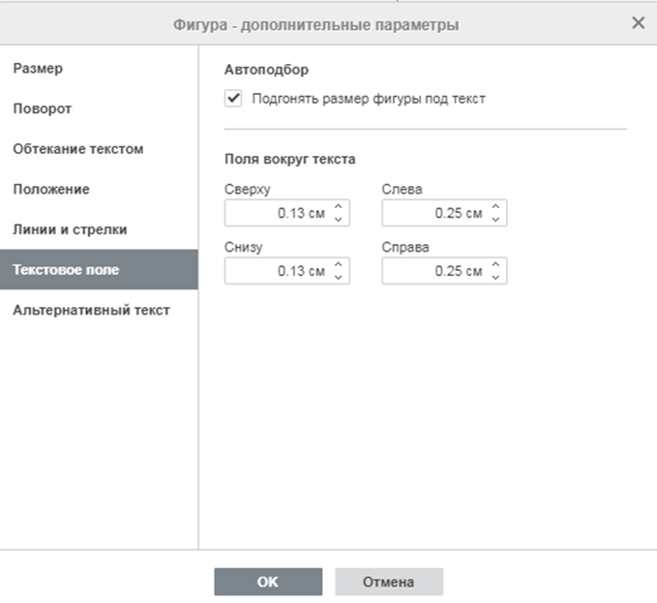Decrease the Слева margin value
Viewport: 657px width, 603px height.
[x=495, y=219]
